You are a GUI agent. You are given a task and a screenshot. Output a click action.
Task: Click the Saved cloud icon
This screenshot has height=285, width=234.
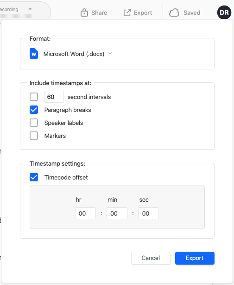coord(174,13)
